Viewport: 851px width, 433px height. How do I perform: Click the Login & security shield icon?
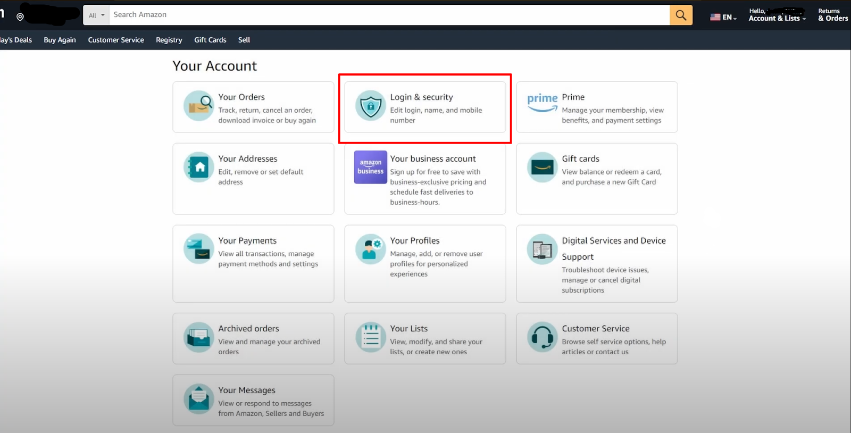pyautogui.click(x=371, y=105)
